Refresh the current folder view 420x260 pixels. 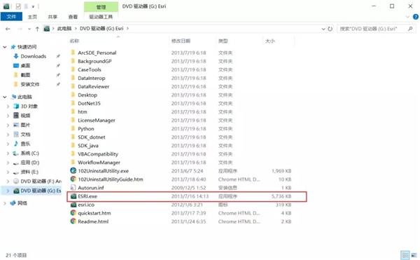(330, 29)
